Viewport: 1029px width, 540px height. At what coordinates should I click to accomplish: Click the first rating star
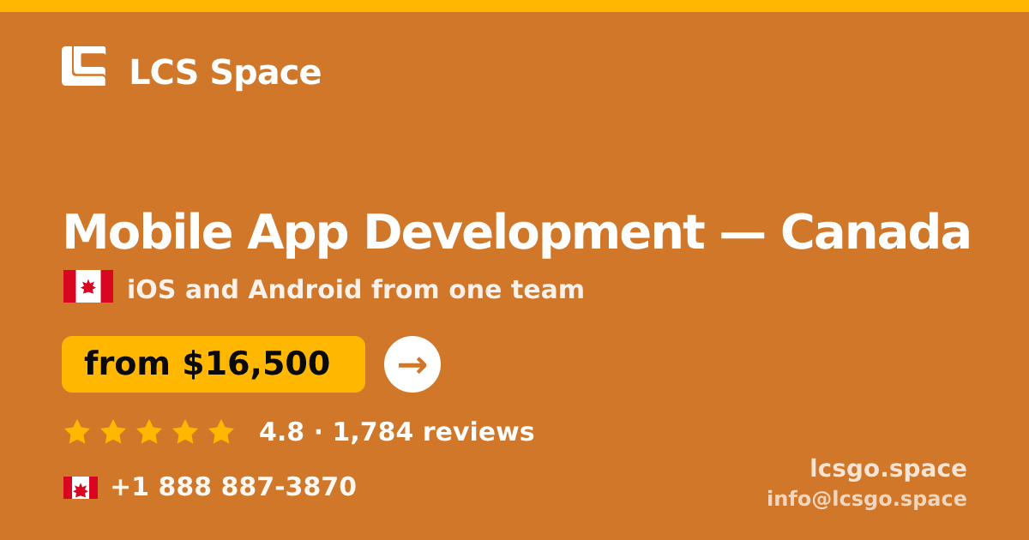[x=77, y=432]
